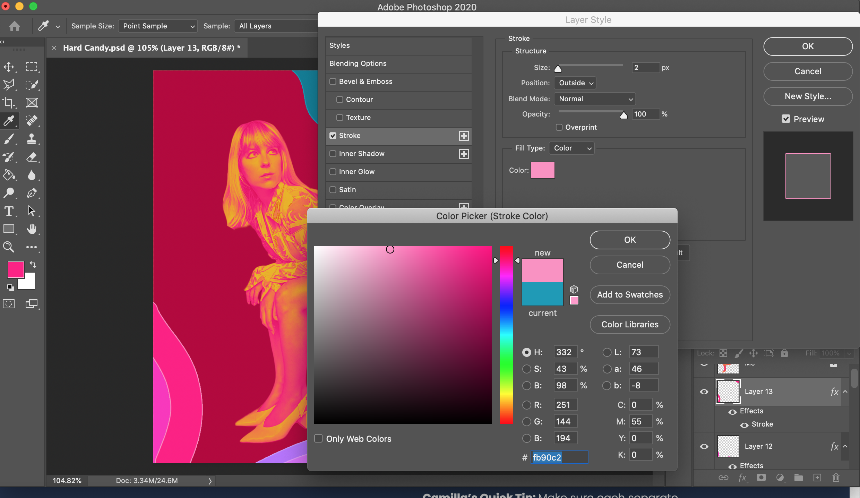Open the stroke Position dropdown
The image size is (860, 498).
[575, 83]
